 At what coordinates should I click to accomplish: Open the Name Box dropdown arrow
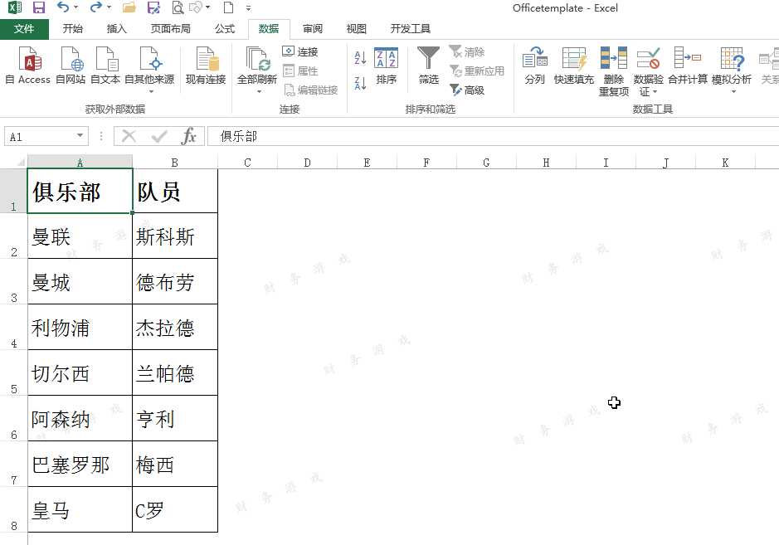(80, 136)
